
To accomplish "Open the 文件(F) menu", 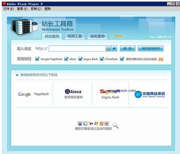I will (x=8, y=9).
